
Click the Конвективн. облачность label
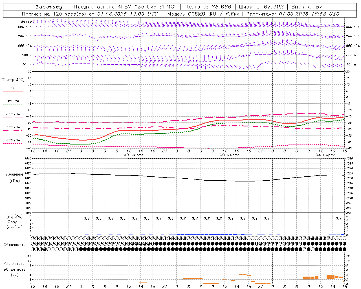point(14,267)
